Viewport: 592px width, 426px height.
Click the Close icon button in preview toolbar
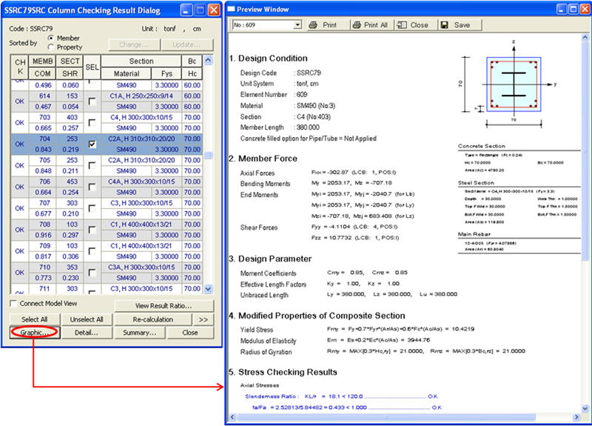pos(413,24)
